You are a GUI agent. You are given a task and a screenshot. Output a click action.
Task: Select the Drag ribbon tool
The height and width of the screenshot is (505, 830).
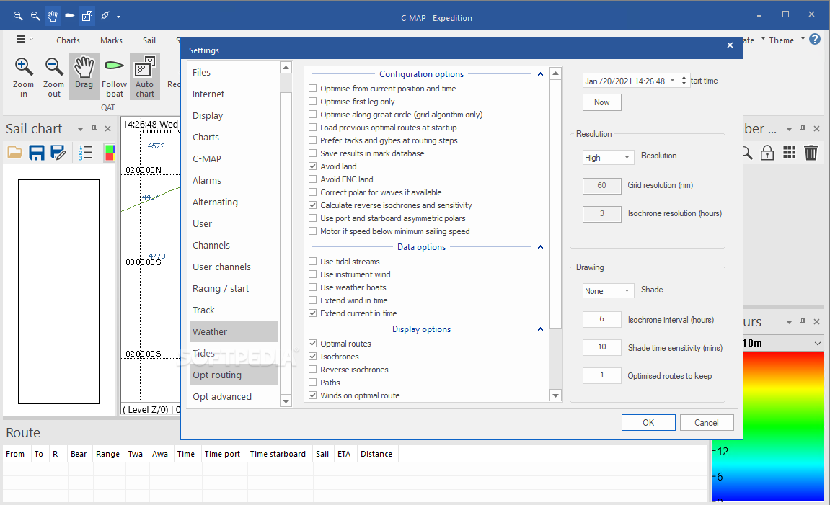pos(84,77)
